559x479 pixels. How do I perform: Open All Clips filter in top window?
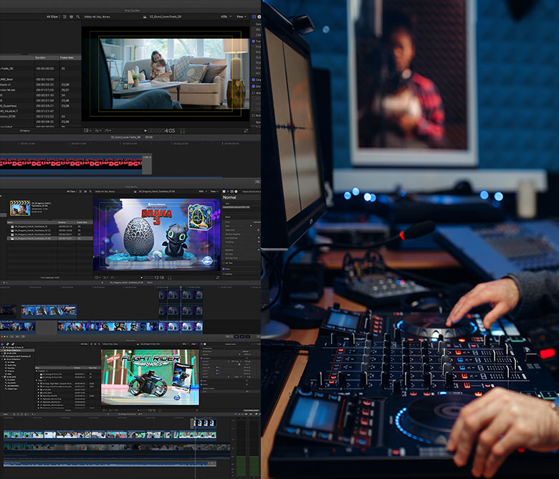53,16
